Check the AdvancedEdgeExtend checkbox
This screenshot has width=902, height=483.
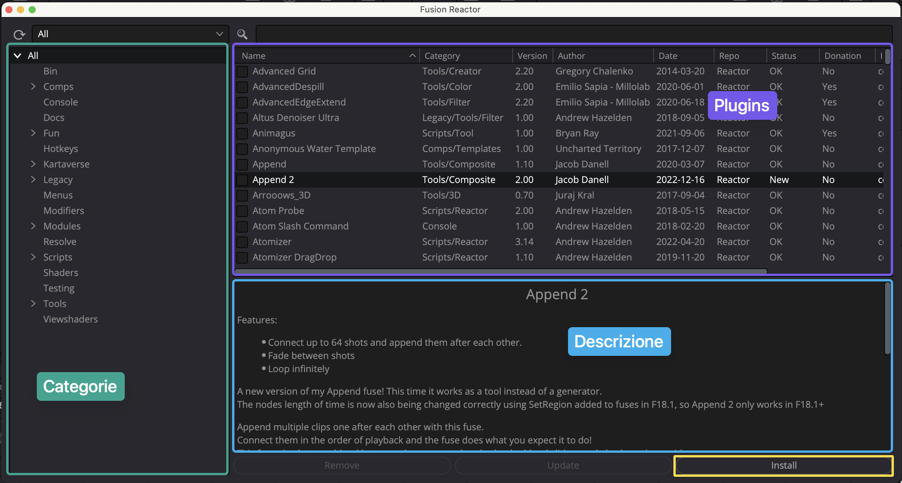tap(242, 102)
